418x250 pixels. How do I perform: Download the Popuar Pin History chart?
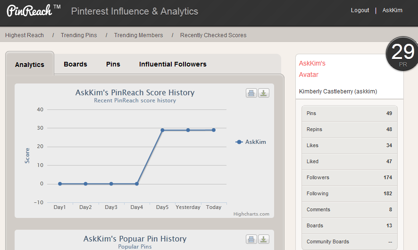pos(264,239)
